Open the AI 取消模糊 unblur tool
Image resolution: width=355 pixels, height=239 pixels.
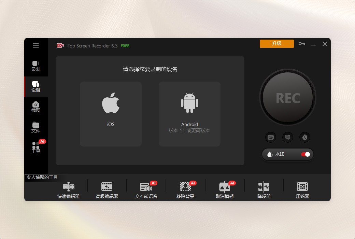224,189
